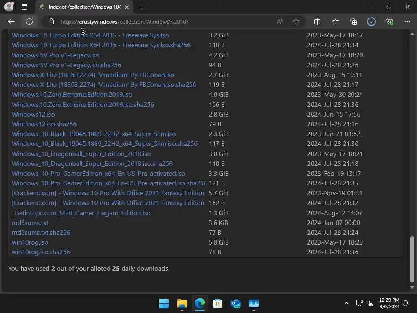This screenshot has width=417, height=313.
Task: Click scrollbar down arrow
Action: (412, 287)
